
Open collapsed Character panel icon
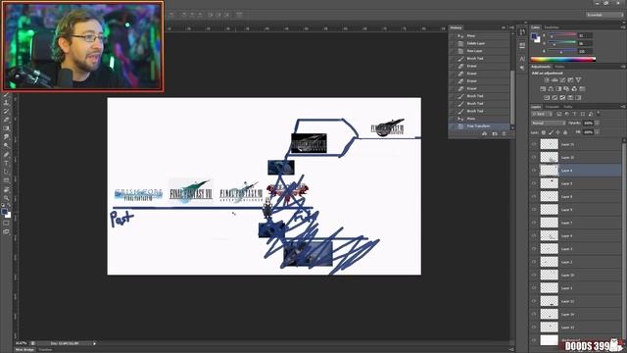click(x=522, y=59)
